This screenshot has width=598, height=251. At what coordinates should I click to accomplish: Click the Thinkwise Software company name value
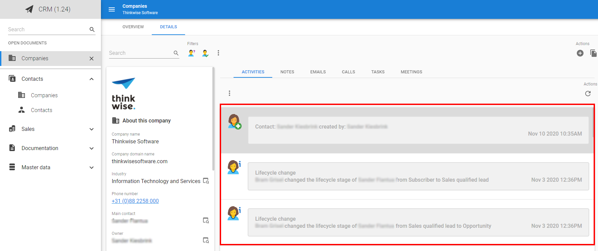[x=135, y=142]
